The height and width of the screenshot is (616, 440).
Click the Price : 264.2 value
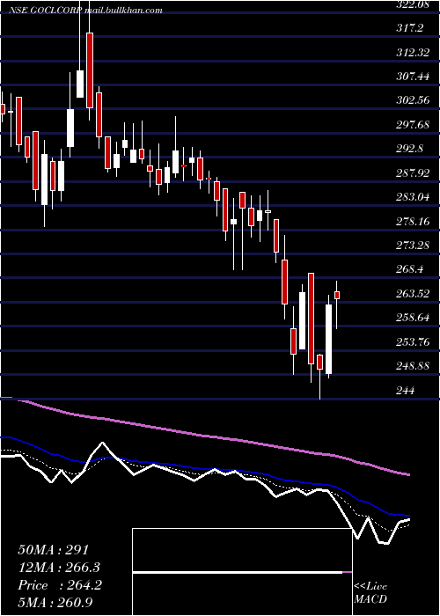60,585
